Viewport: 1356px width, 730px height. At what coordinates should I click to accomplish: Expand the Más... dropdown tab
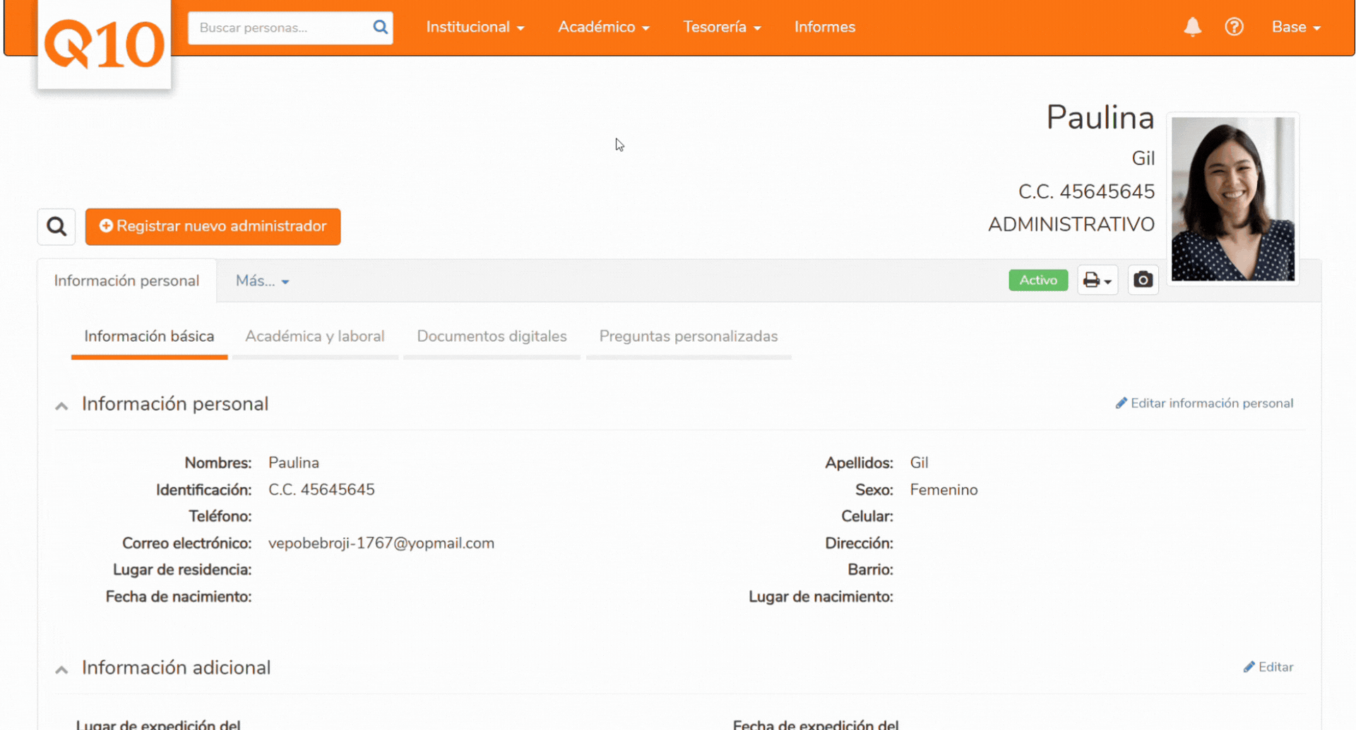click(262, 281)
